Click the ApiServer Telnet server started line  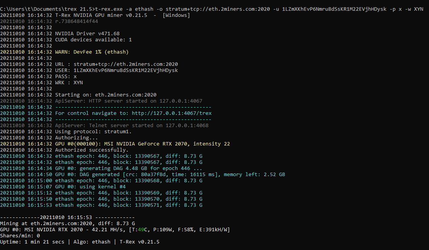click(131, 126)
